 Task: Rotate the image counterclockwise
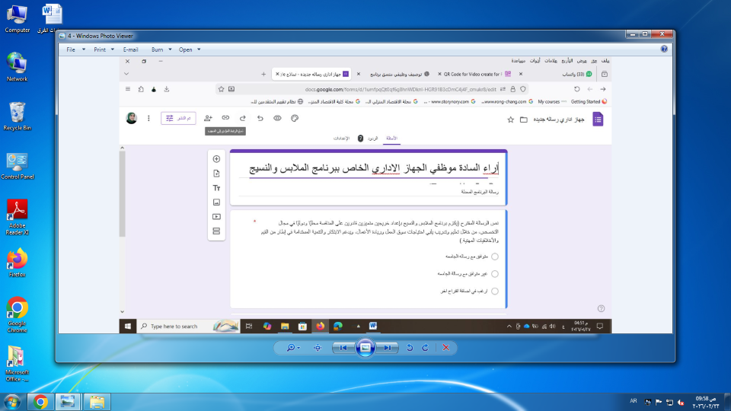pos(410,347)
